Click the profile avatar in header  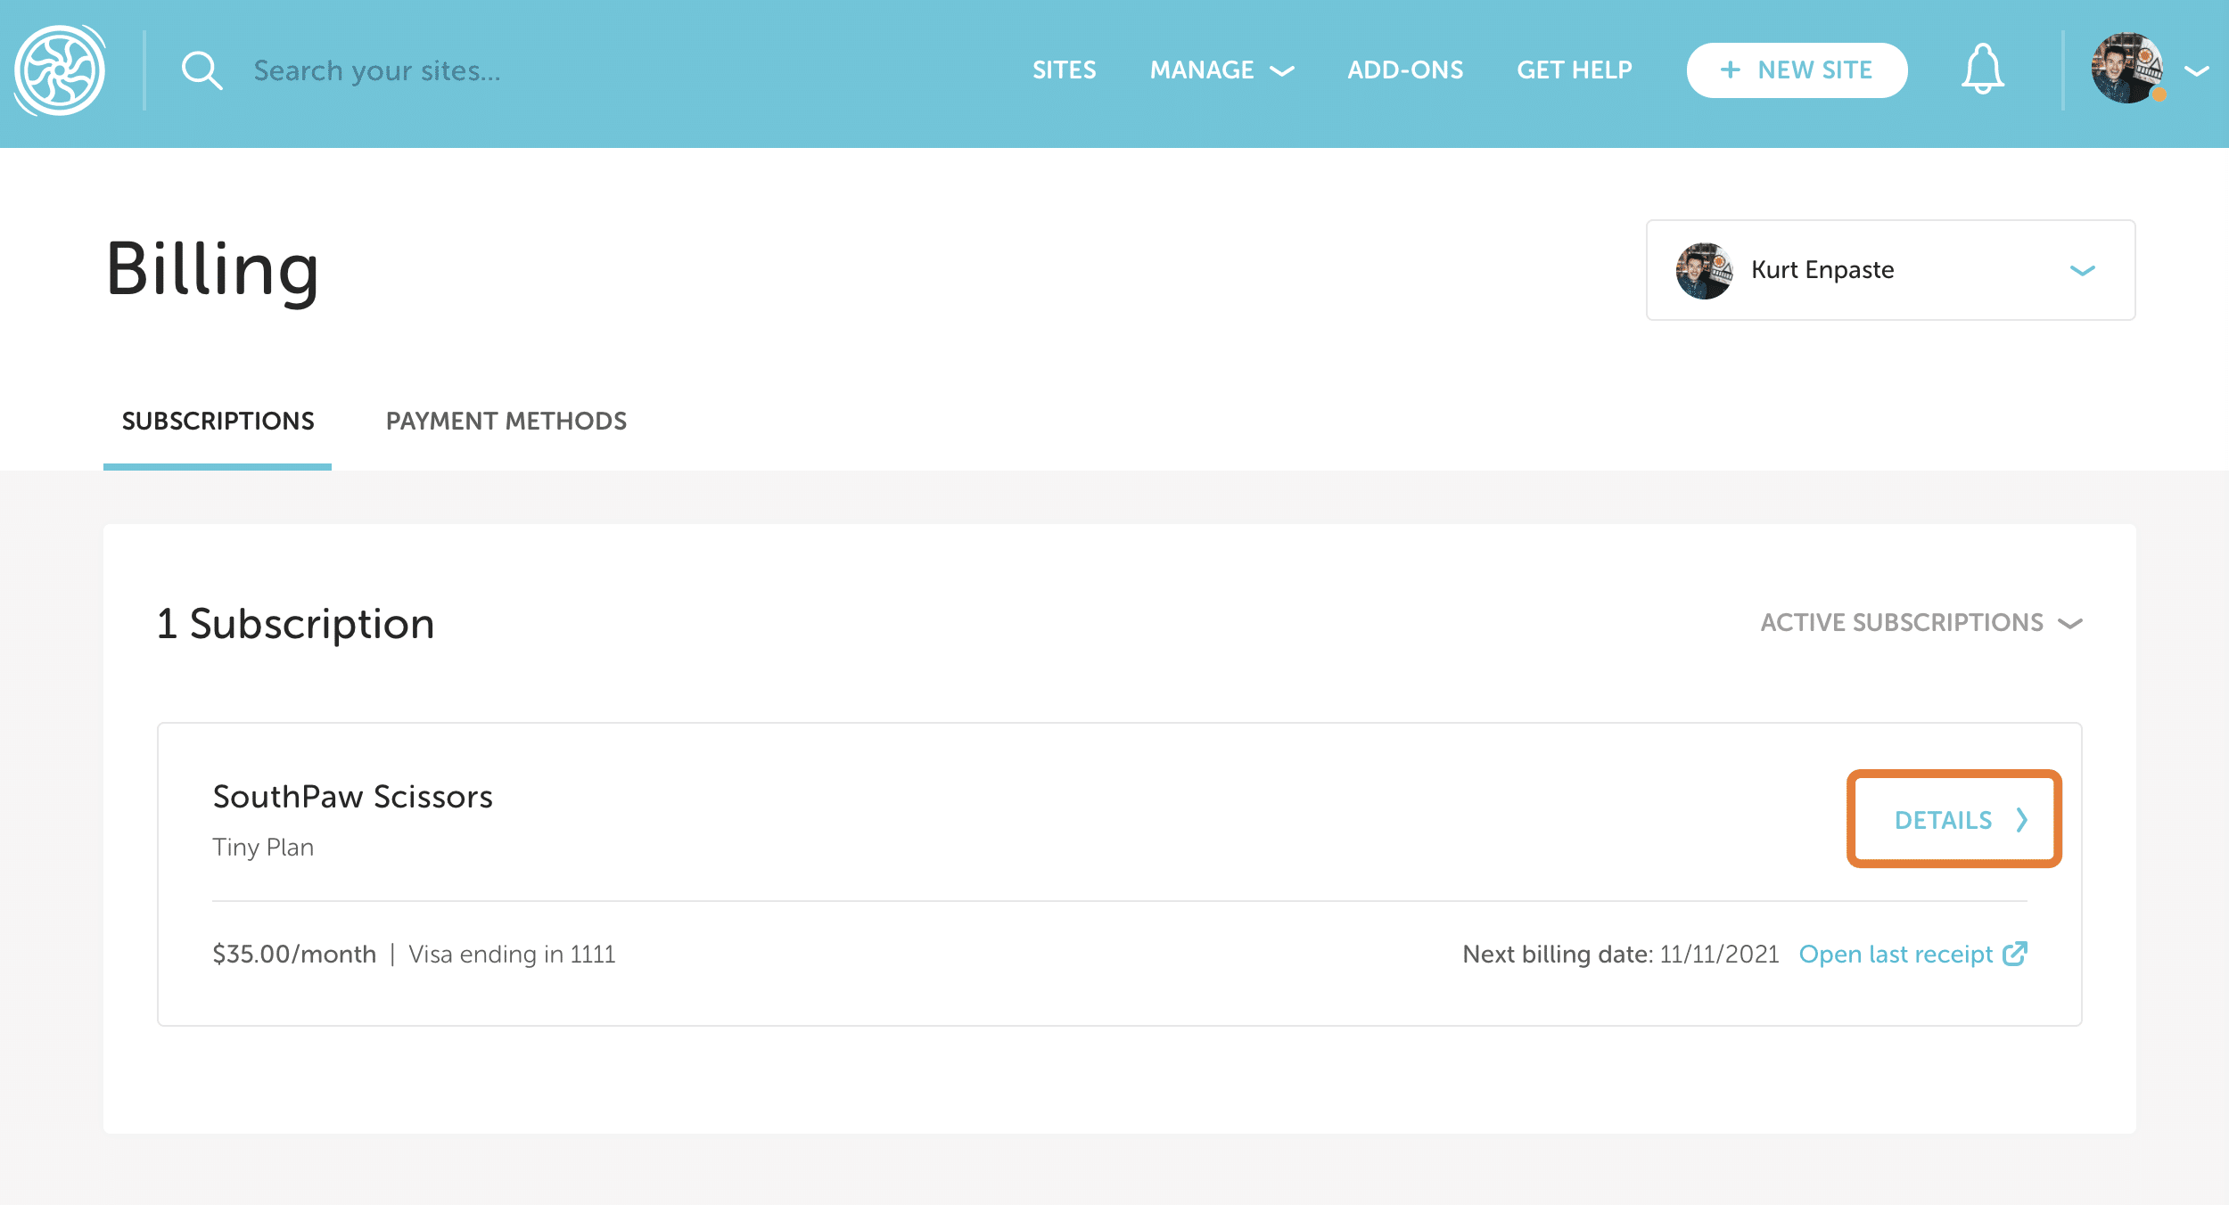coord(2126,69)
